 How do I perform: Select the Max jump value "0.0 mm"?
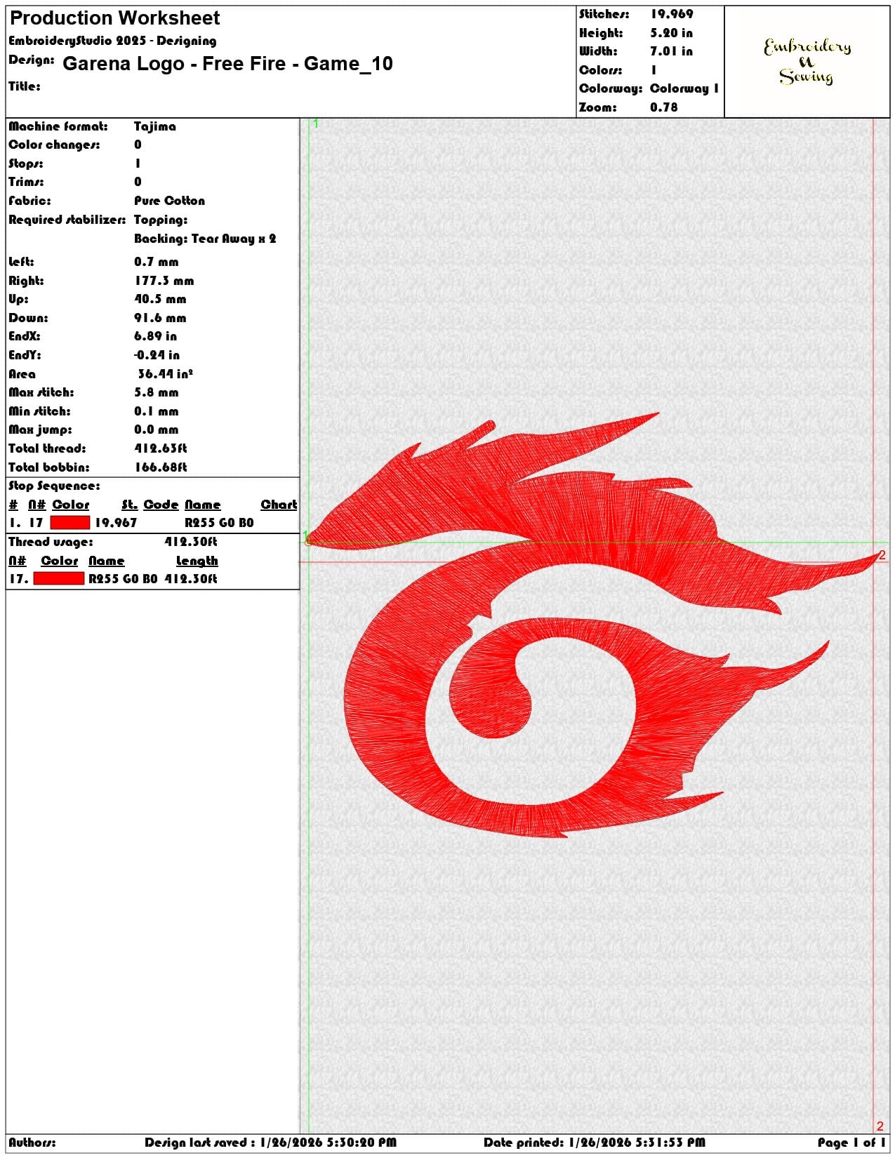(x=157, y=430)
